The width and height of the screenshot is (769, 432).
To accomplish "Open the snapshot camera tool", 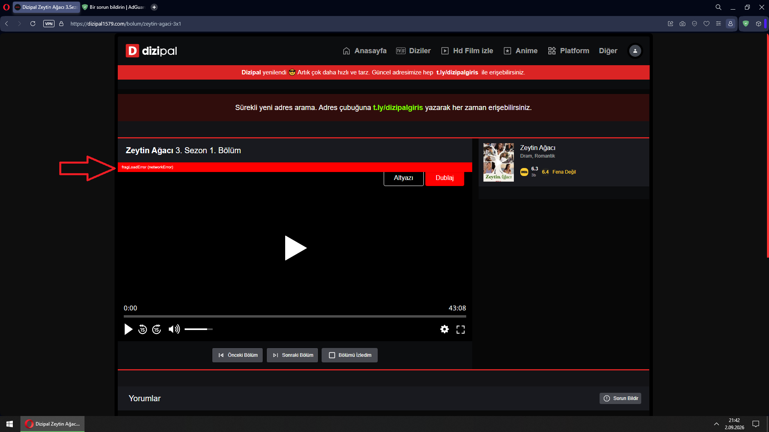I will point(682,24).
